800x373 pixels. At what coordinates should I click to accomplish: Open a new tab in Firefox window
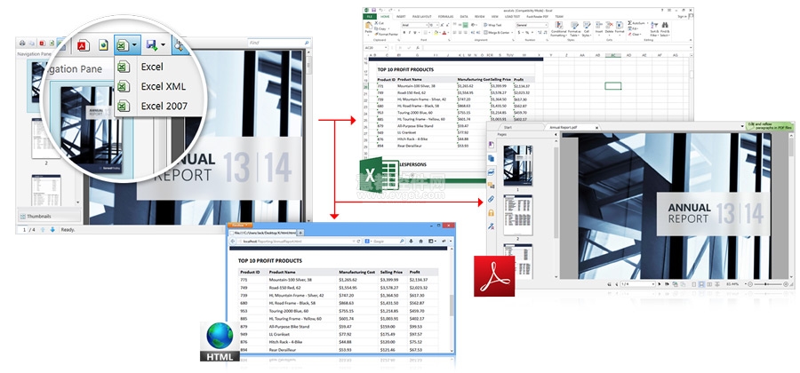coord(300,233)
